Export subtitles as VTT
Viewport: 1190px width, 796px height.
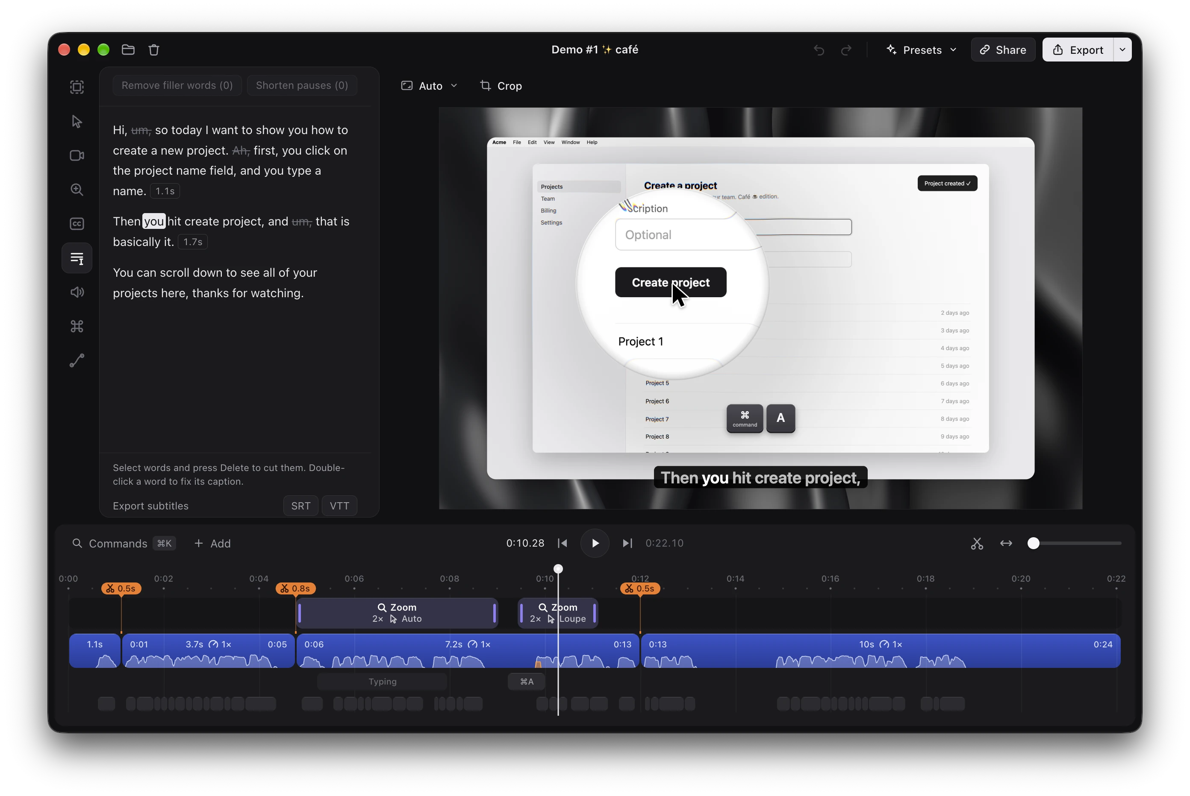tap(339, 506)
